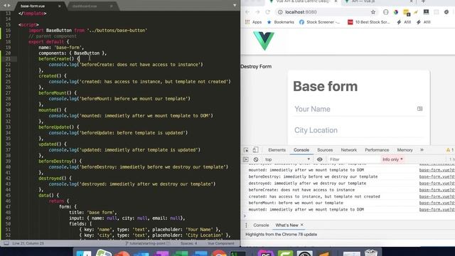This screenshot has height=256, width=455.
Task: Focus the City Location input field
Action: [358, 130]
